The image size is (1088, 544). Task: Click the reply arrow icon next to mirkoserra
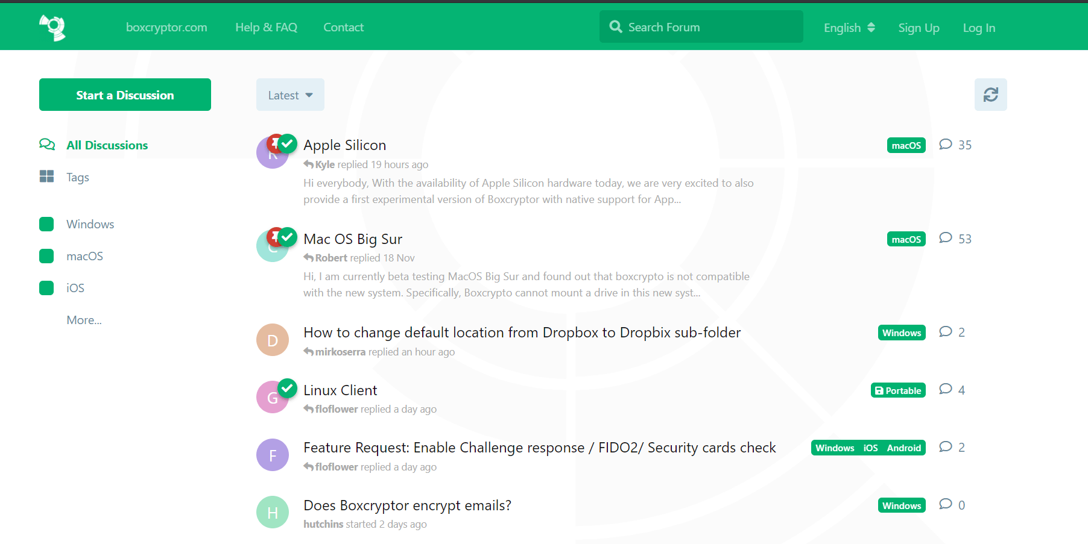[308, 352]
